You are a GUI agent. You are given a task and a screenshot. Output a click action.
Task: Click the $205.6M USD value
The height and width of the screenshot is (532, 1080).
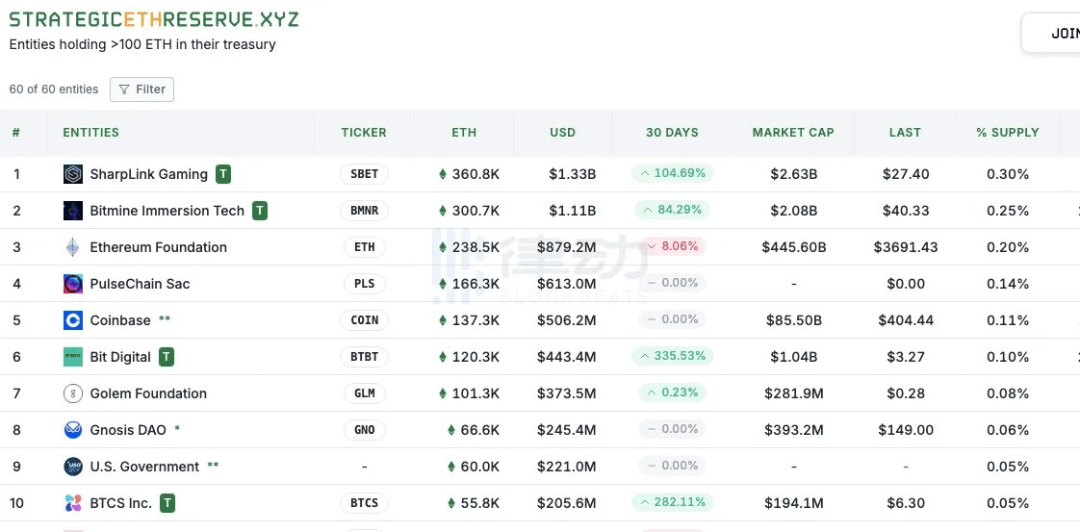click(566, 503)
